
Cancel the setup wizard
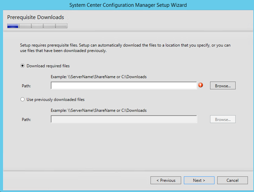point(233,180)
